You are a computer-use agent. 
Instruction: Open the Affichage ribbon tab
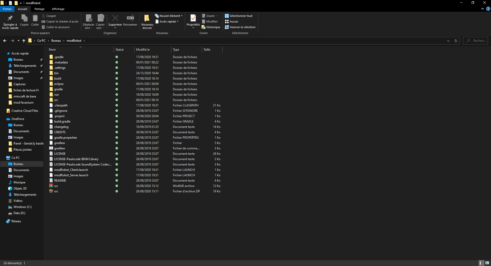click(58, 9)
